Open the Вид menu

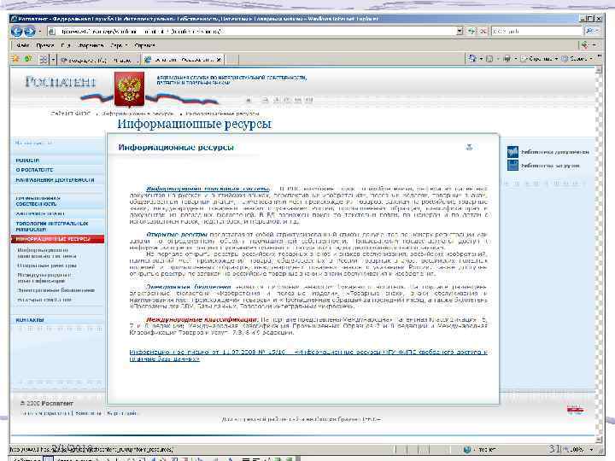[x=66, y=45]
